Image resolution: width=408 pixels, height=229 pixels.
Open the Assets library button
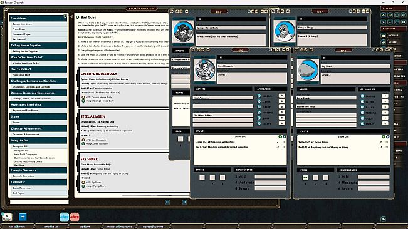394,42
